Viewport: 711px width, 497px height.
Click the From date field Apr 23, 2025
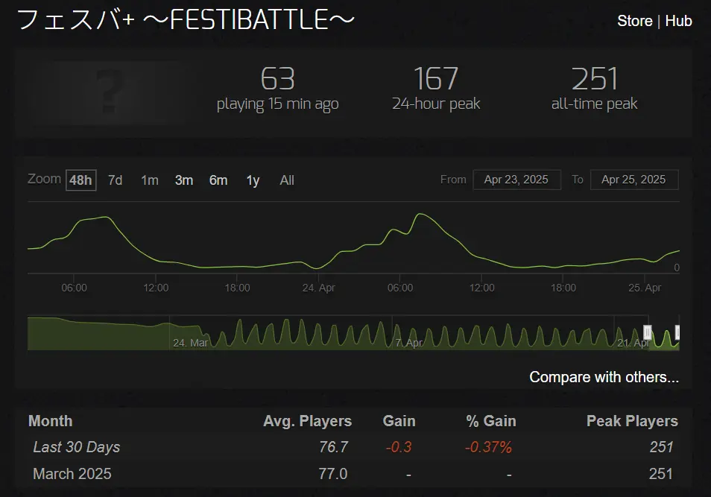(x=516, y=180)
